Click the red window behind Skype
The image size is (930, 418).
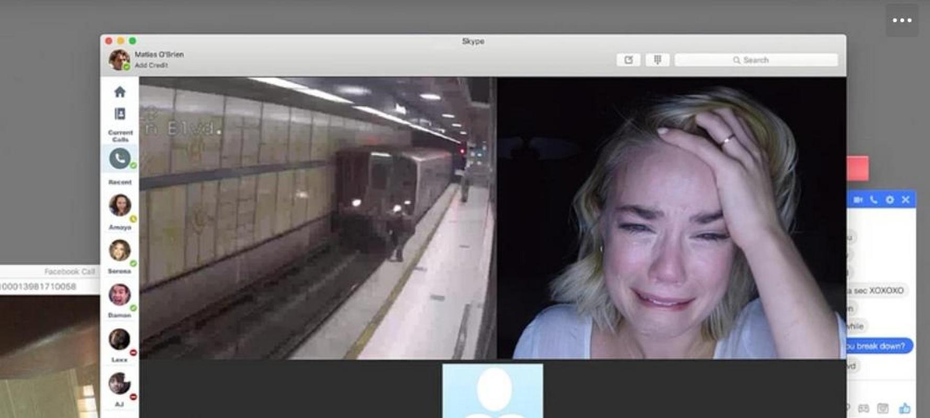coord(858,169)
